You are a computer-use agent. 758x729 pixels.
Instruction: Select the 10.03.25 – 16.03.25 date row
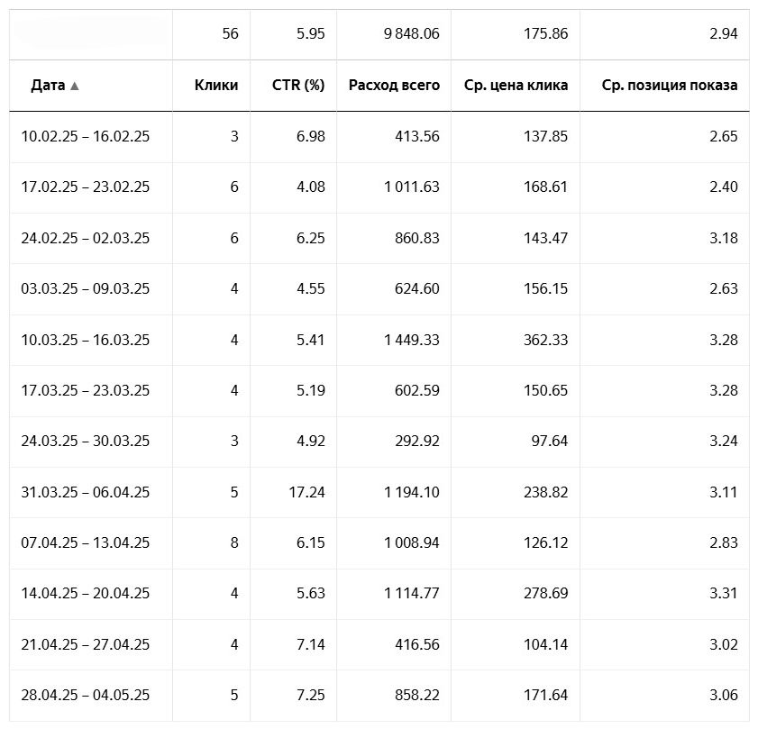86,341
